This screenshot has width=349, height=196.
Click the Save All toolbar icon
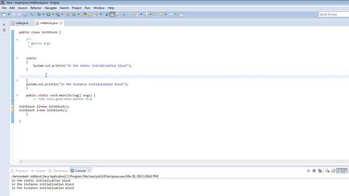[x=19, y=15]
